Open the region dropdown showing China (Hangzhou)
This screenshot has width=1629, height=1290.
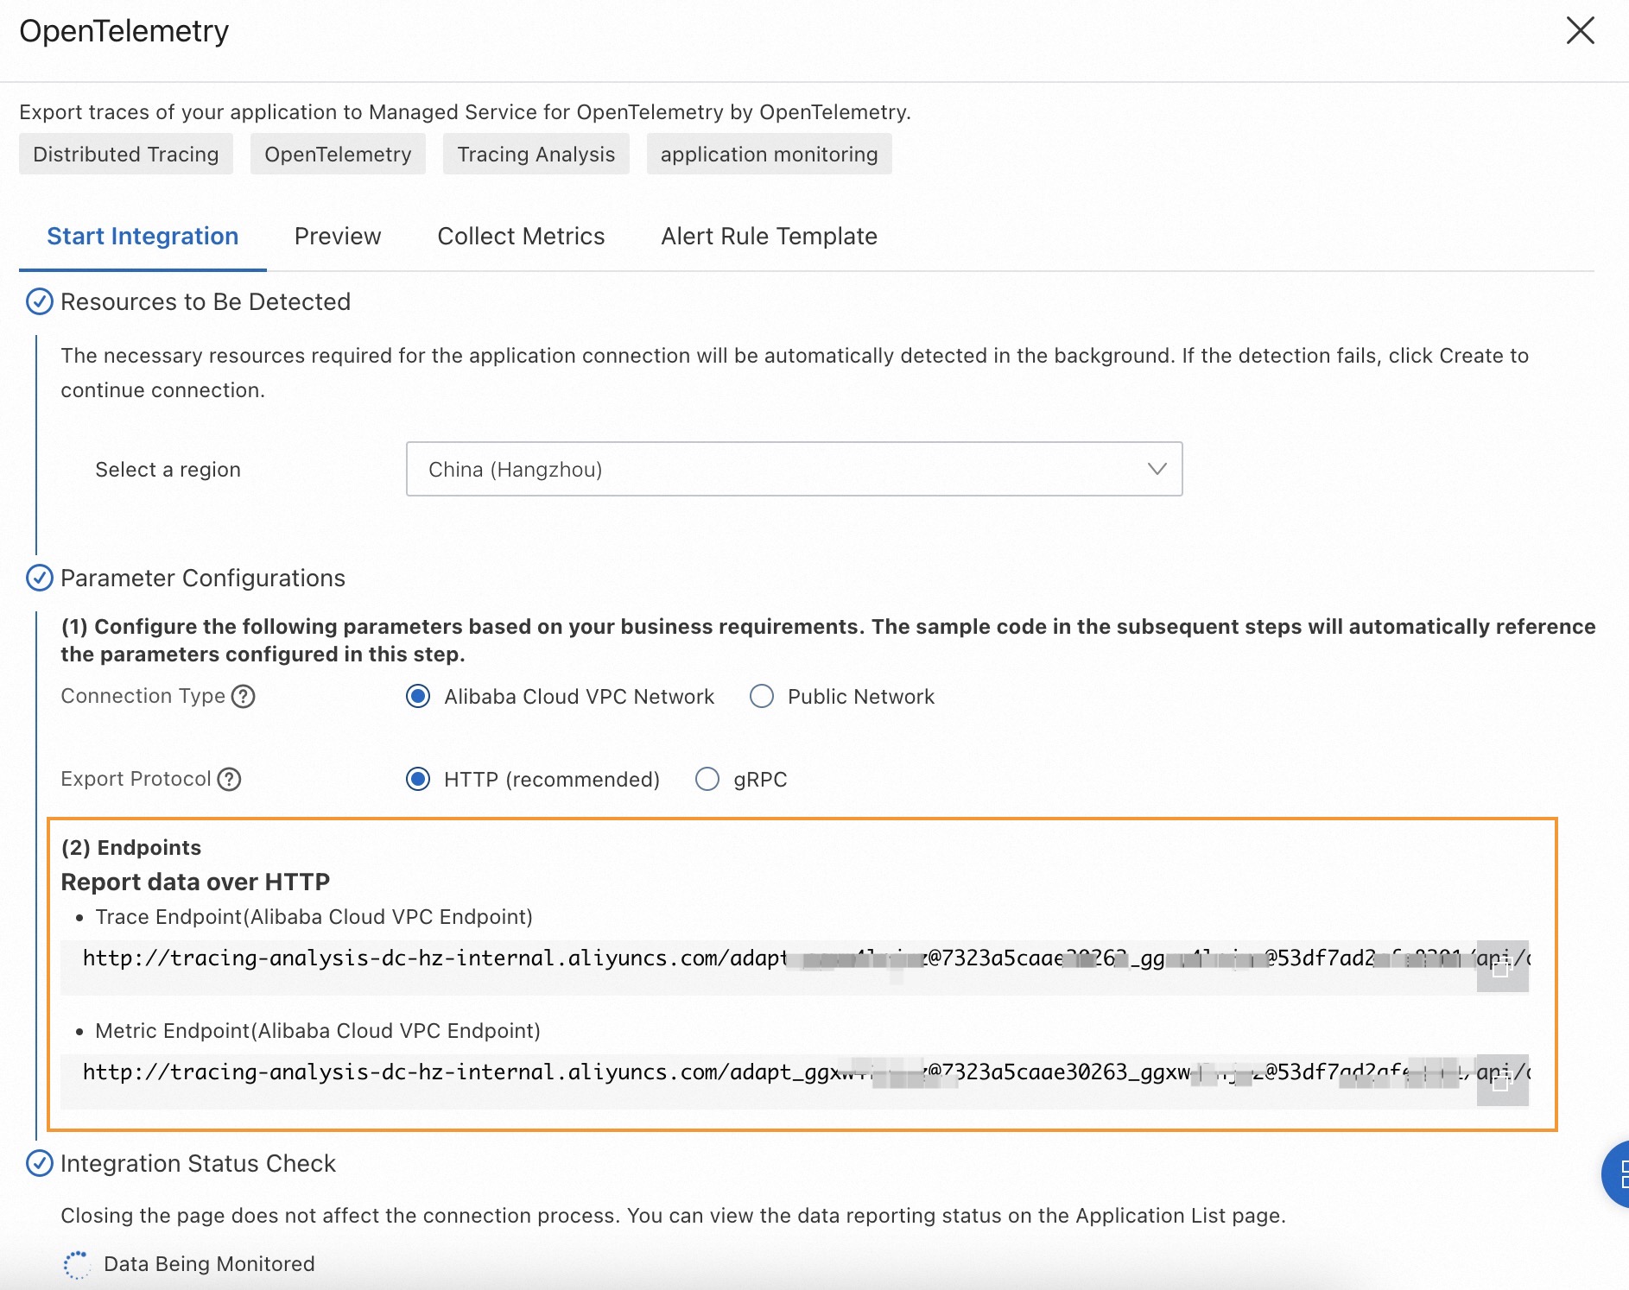1156,469
